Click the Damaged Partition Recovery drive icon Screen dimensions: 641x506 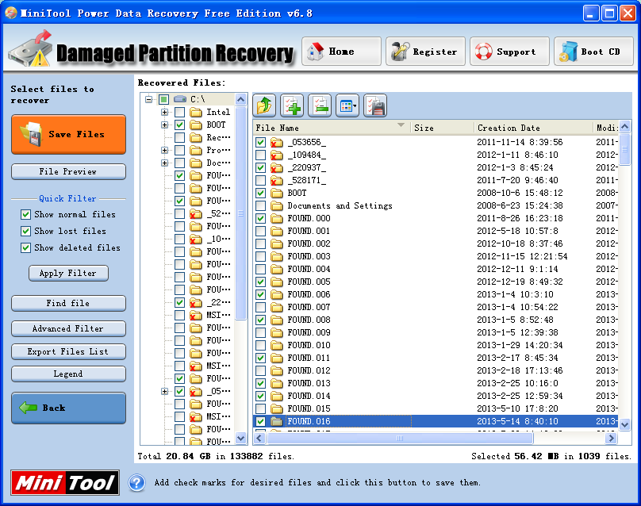click(31, 48)
